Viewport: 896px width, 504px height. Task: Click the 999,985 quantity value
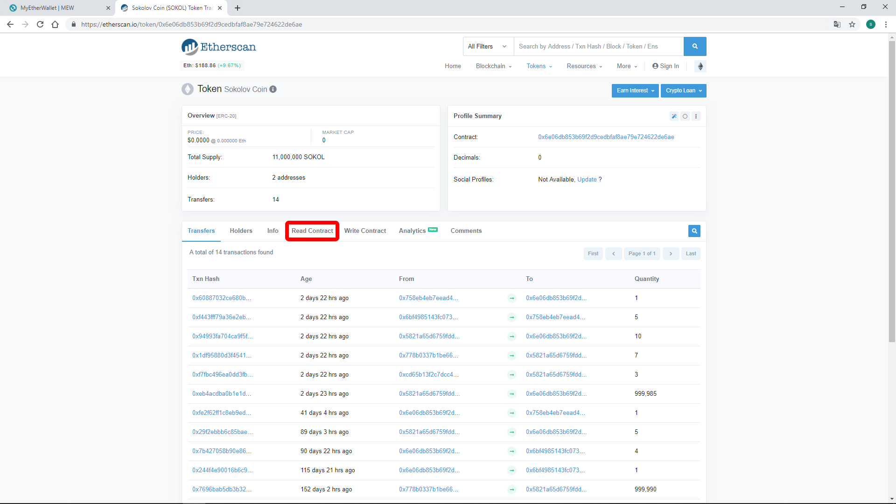(645, 394)
